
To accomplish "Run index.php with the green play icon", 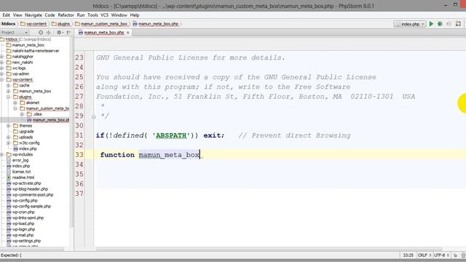I will tap(431, 24).
